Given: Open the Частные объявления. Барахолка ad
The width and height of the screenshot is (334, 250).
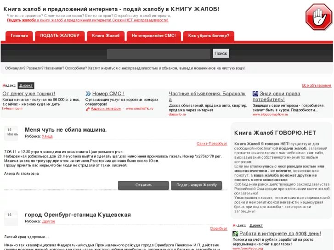Looking at the screenshot, I should 207,97.
